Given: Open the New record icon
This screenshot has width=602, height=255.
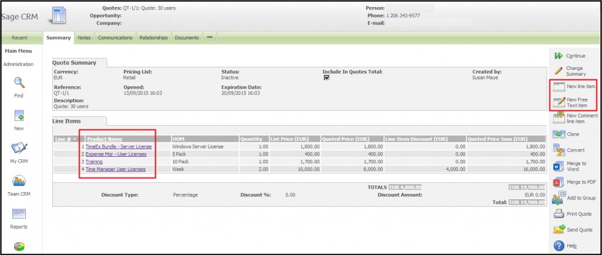Looking at the screenshot, I should pos(19,116).
